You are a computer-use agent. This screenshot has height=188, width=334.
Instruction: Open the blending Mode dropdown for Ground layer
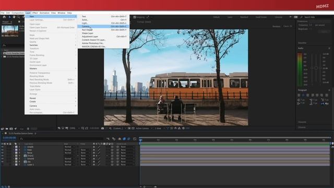[69, 159]
